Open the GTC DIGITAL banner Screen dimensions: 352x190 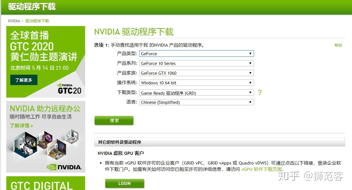(46, 183)
